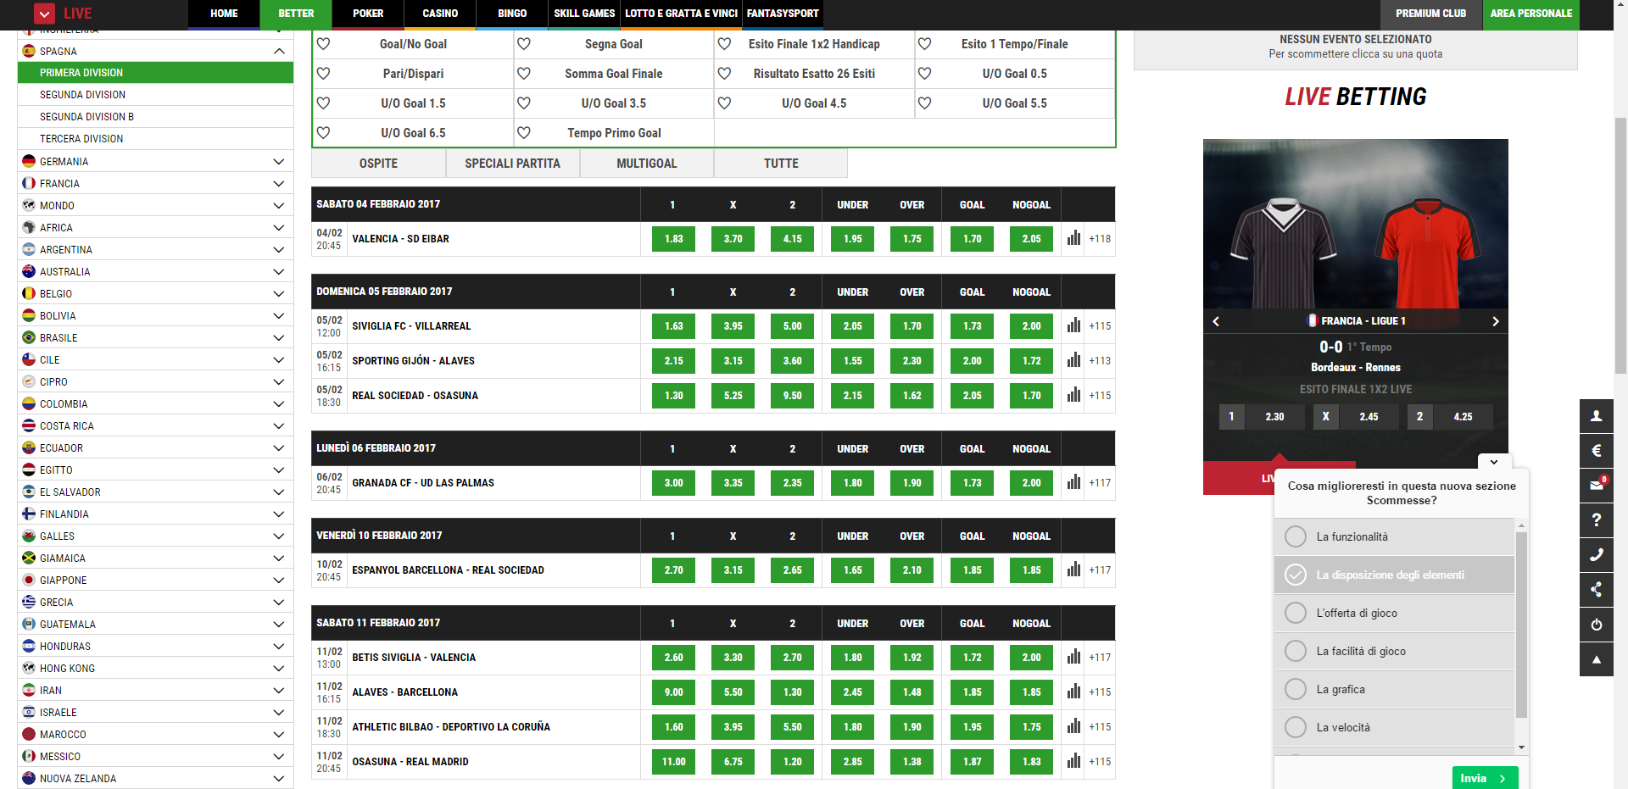The width and height of the screenshot is (1628, 789).
Task: Expand the Germania country section
Action: pos(278,162)
